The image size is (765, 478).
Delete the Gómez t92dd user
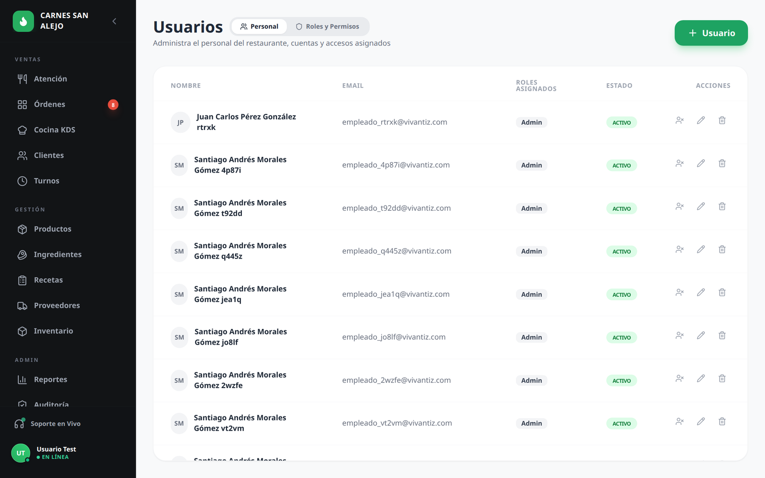tap(722, 206)
